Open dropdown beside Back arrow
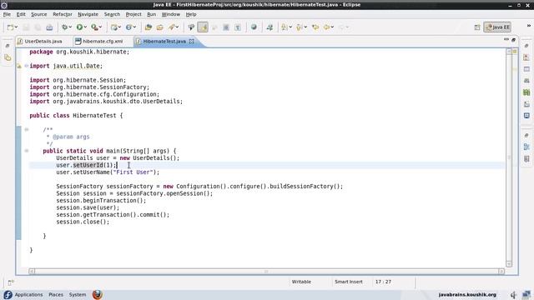Screen dimensions: 534x300 [x=332, y=27]
